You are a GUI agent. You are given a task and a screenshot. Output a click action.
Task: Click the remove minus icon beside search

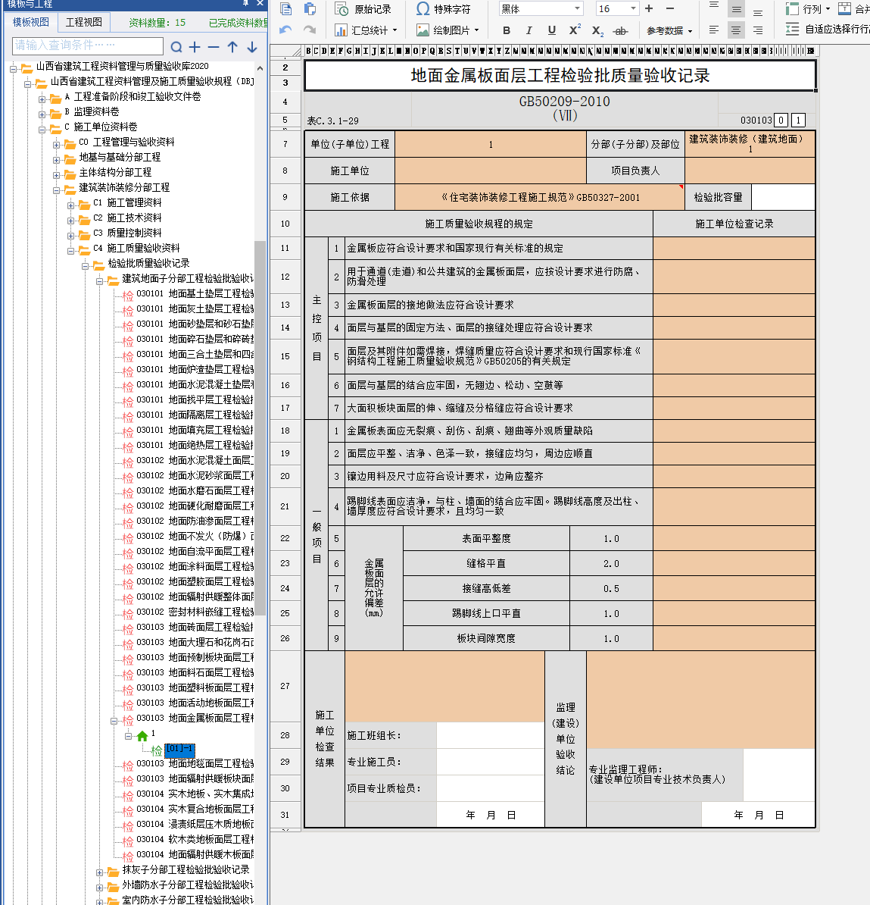click(x=214, y=47)
